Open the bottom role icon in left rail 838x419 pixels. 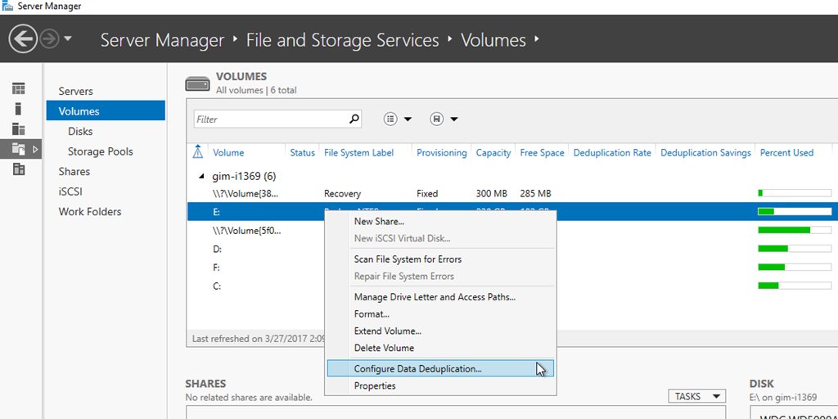tap(19, 169)
